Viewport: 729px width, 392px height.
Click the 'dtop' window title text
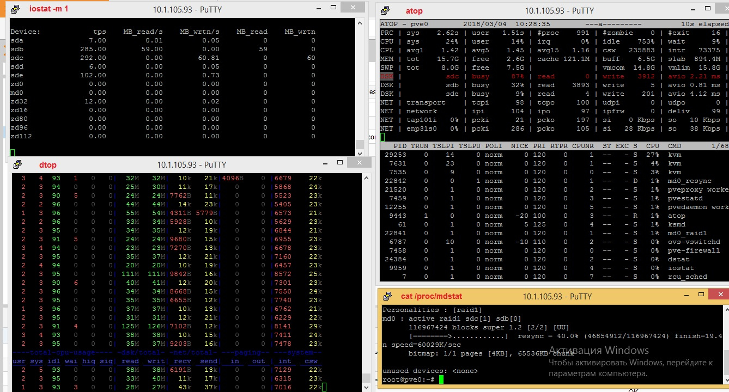click(48, 164)
